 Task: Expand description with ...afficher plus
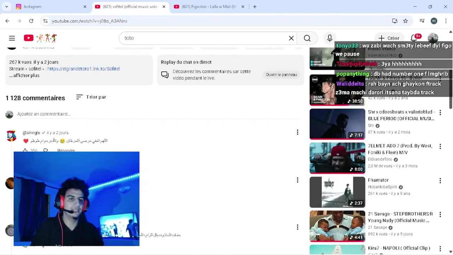click(x=24, y=75)
